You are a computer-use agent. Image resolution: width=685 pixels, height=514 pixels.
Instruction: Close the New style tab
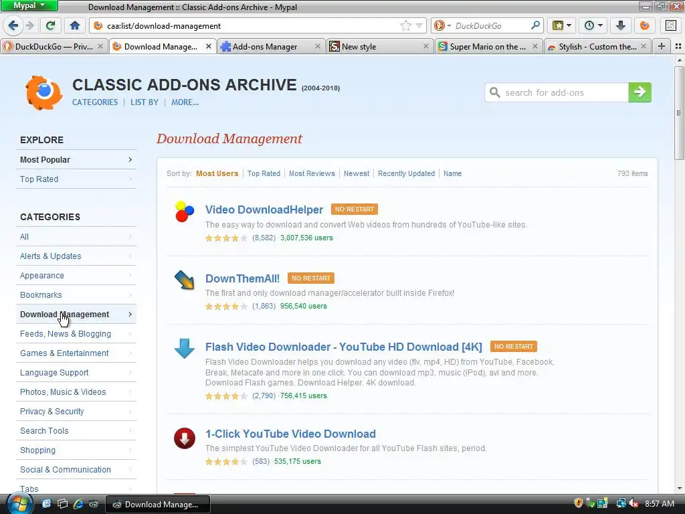point(426,46)
